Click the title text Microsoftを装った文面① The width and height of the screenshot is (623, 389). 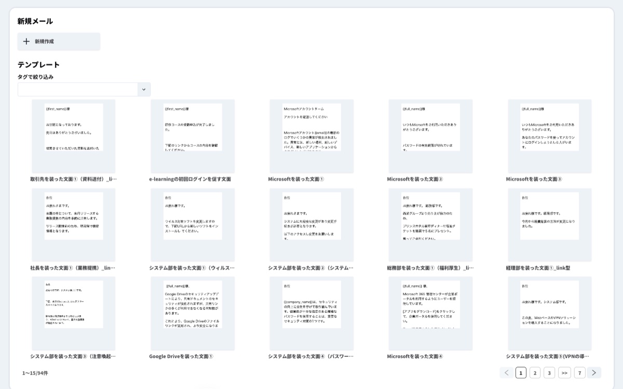(296, 179)
